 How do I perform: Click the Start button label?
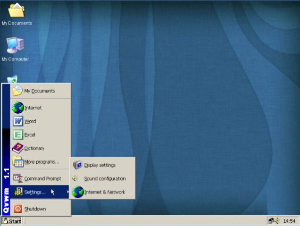click(15, 221)
